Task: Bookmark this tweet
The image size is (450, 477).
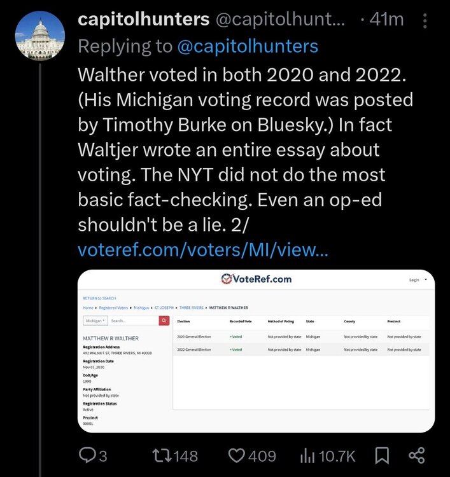Action: (x=382, y=455)
